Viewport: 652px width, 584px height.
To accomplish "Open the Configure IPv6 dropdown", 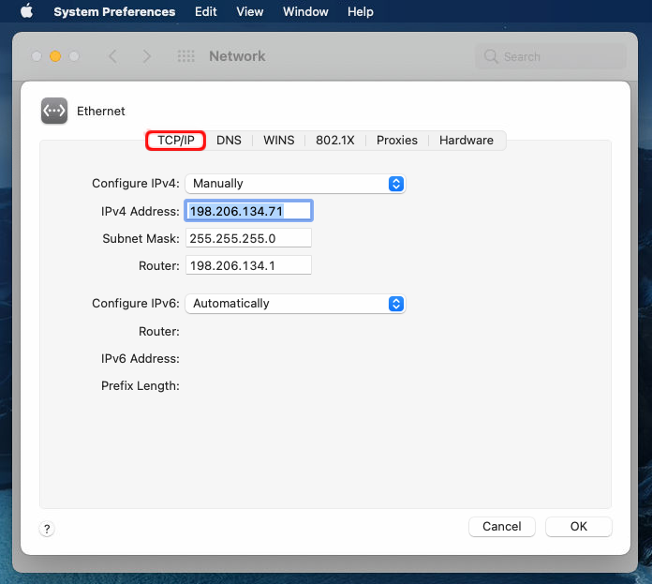I will 295,304.
